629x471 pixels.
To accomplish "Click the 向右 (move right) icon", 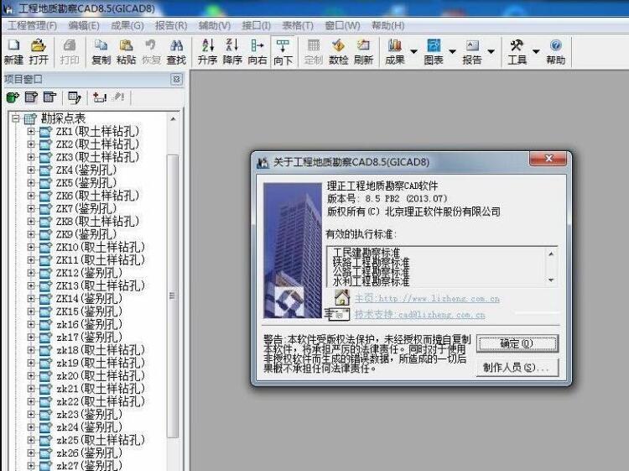I will tap(257, 45).
